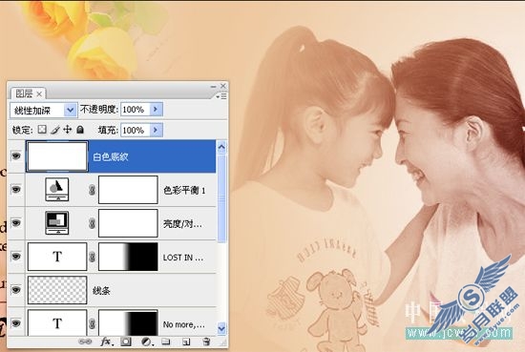Click the 亮度/对比度 adjustment layer icon

tap(57, 223)
